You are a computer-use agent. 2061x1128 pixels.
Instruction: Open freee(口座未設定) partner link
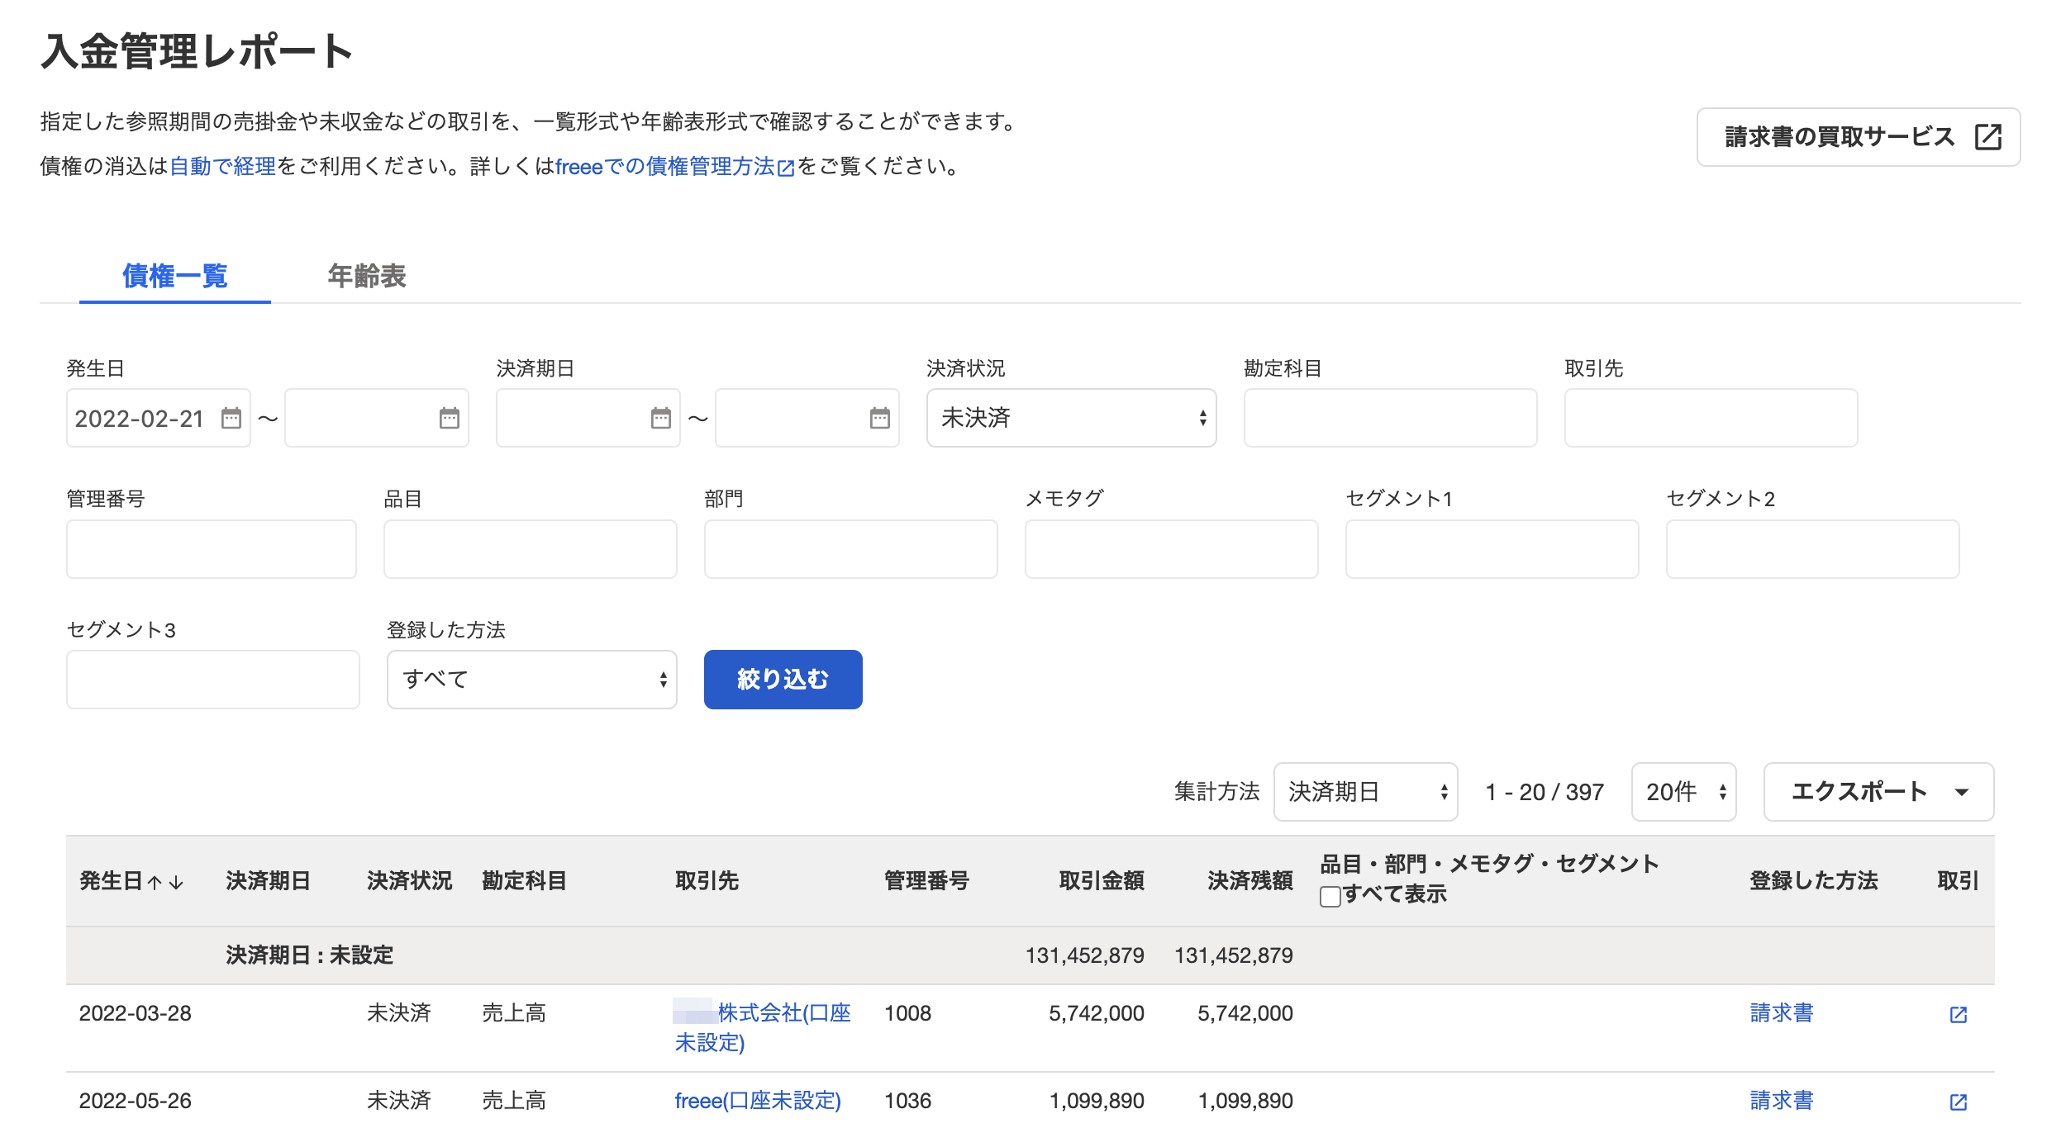click(x=757, y=1101)
